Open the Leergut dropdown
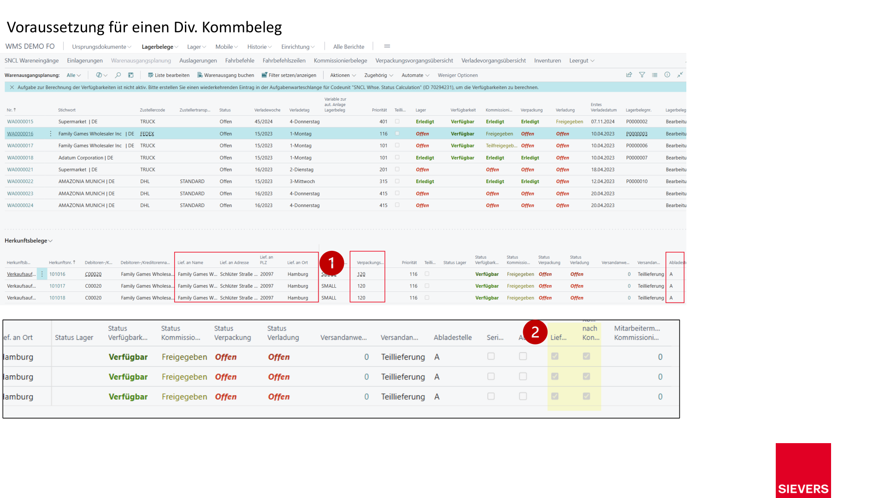This screenshot has width=885, height=498. [x=582, y=60]
